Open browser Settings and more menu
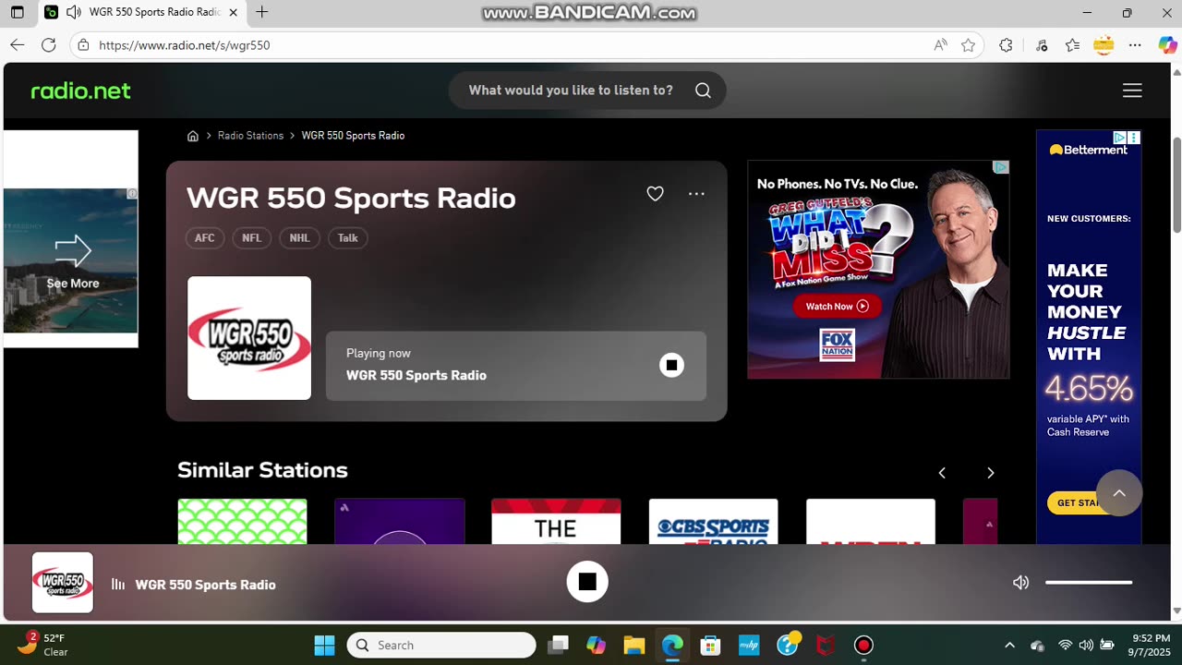1182x665 pixels. click(1135, 44)
